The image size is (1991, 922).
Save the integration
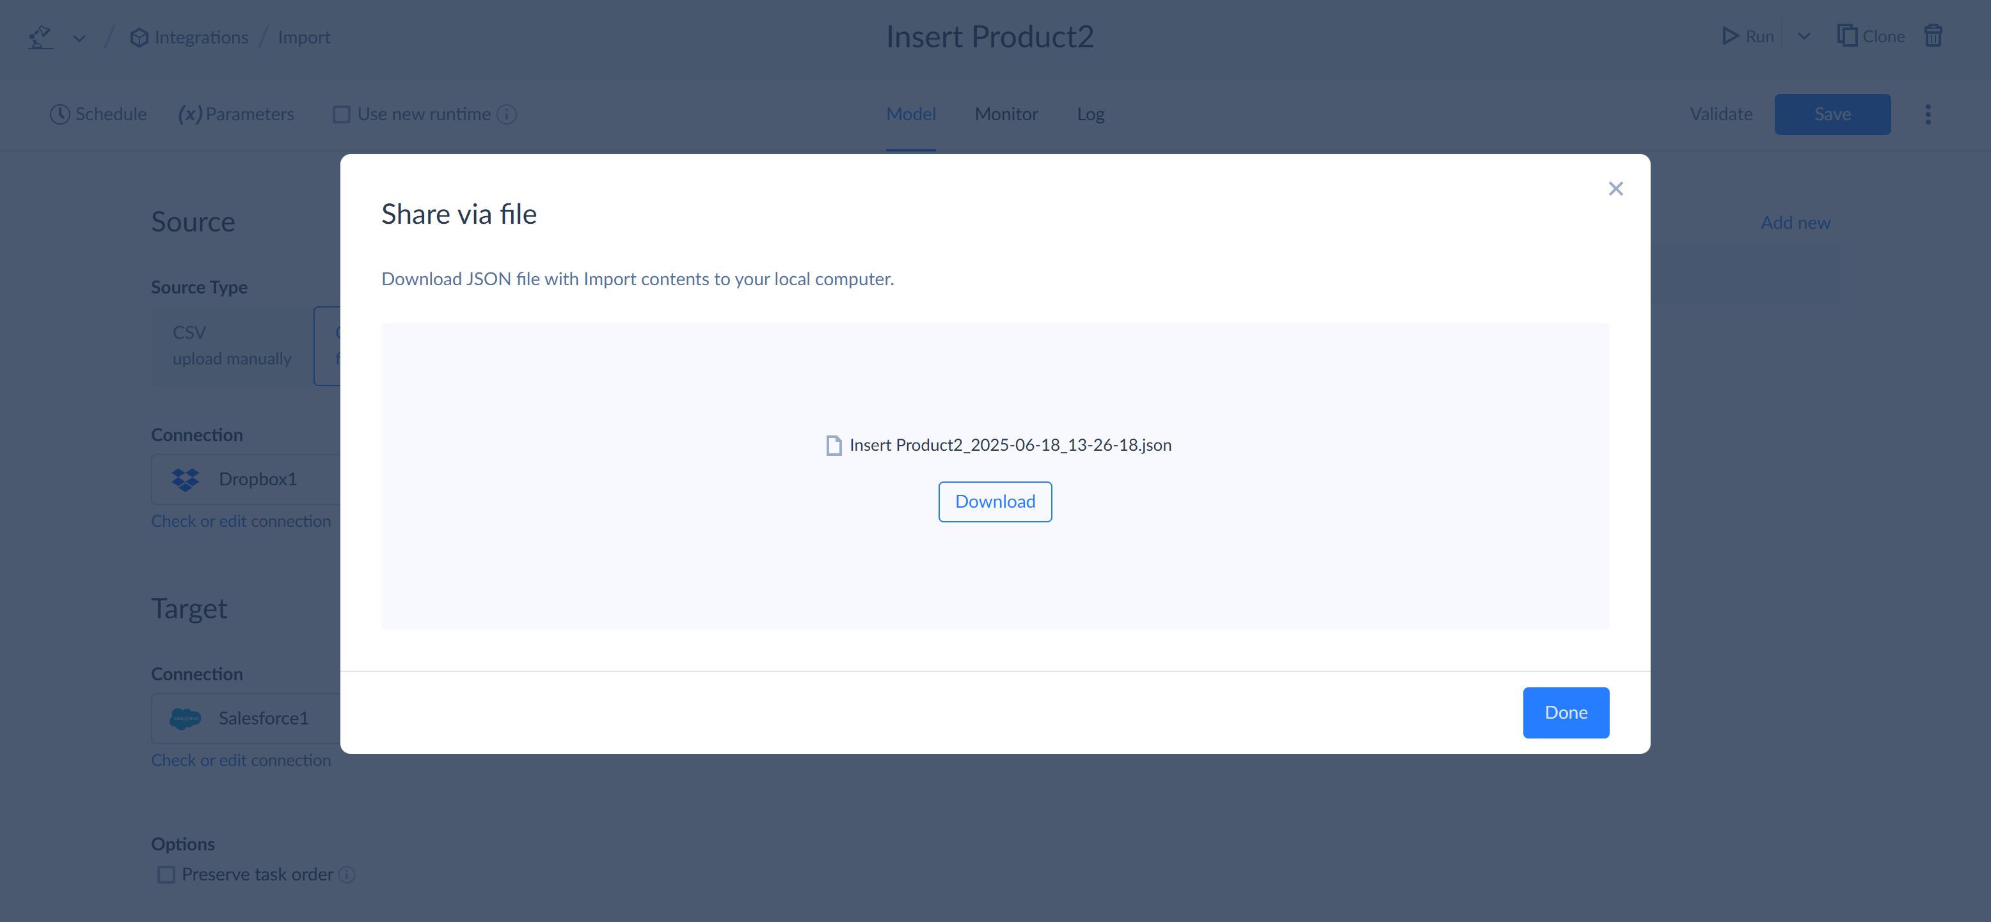click(1832, 114)
